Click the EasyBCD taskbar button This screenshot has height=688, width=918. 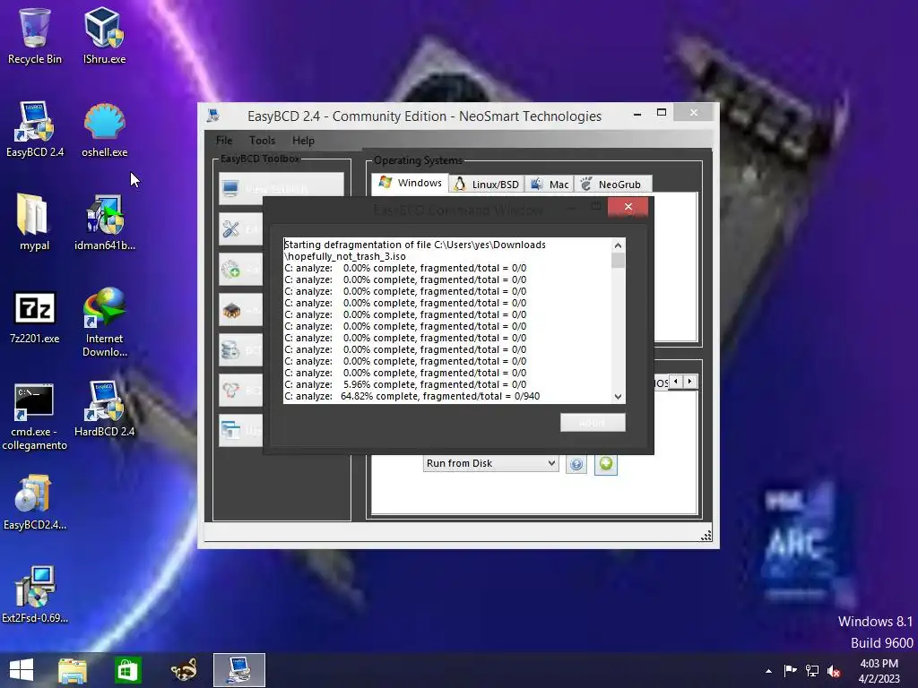238,670
